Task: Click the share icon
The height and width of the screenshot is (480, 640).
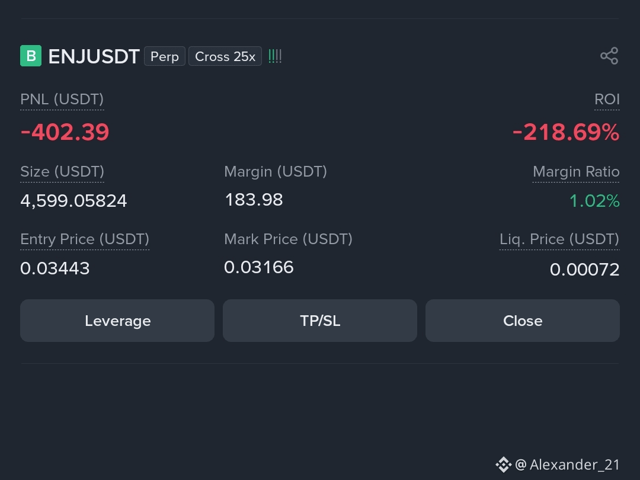Action: tap(609, 56)
